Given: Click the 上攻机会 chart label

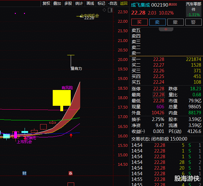Looking at the screenshot, I should [x=24, y=142].
